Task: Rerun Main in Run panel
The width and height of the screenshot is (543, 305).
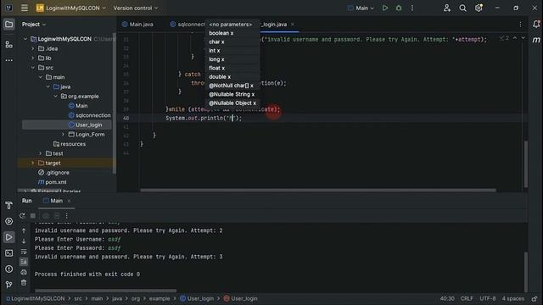Action: (x=22, y=215)
